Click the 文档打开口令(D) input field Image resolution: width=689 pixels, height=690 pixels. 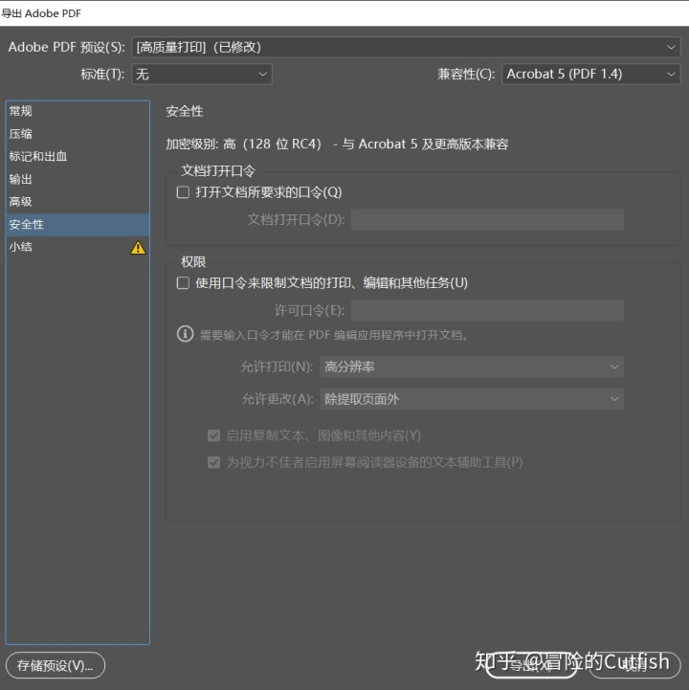pyautogui.click(x=487, y=219)
